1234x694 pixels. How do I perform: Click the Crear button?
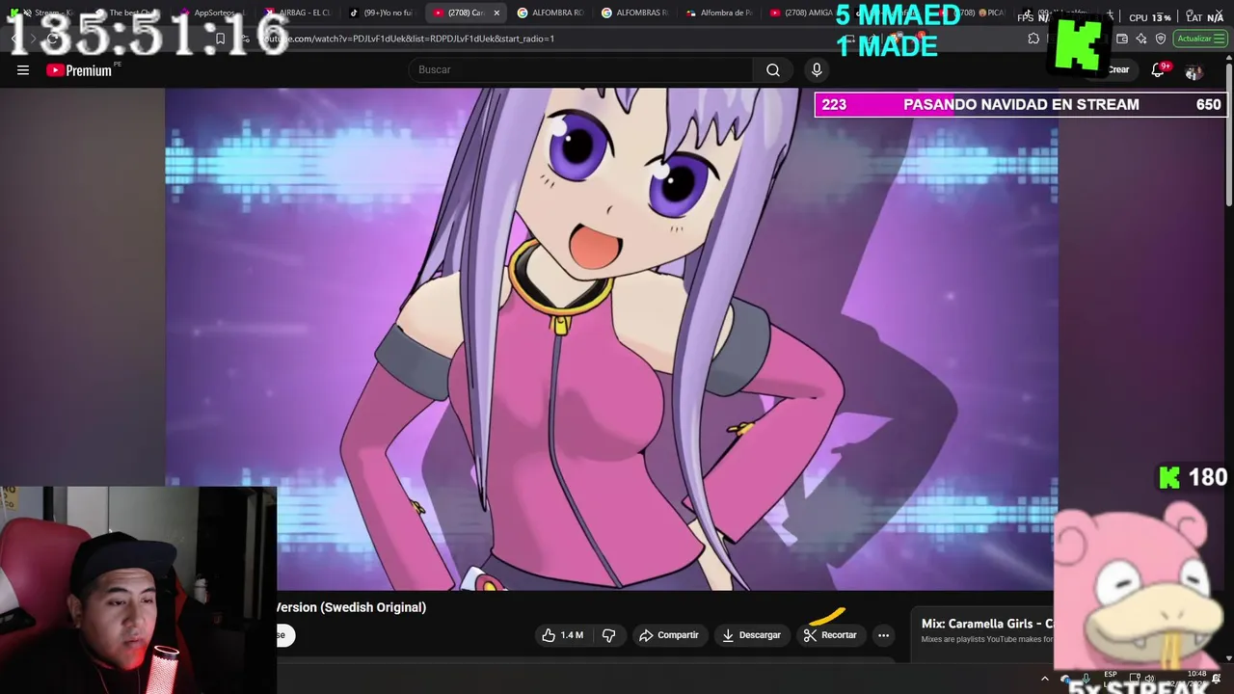coord(1117,69)
